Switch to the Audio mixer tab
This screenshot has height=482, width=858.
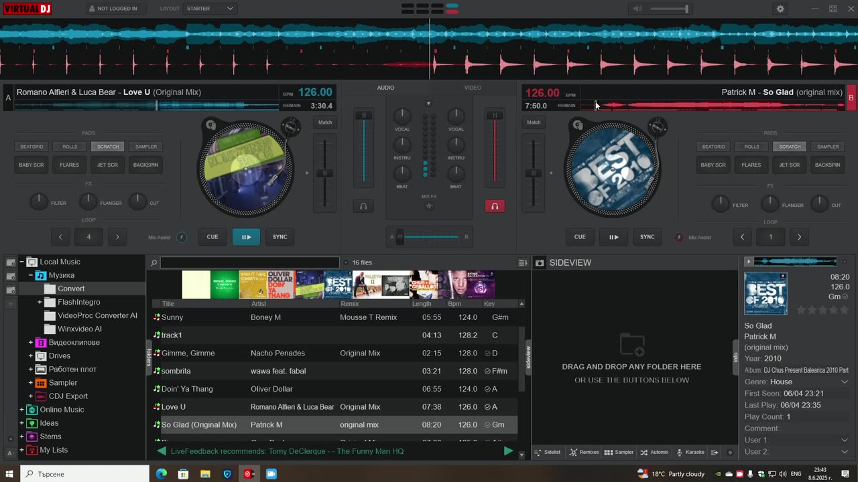pos(385,88)
